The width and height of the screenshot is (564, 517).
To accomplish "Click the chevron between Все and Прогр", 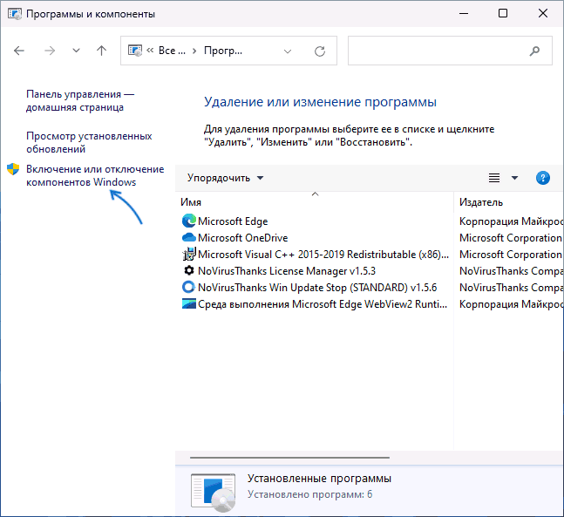I will click(194, 51).
